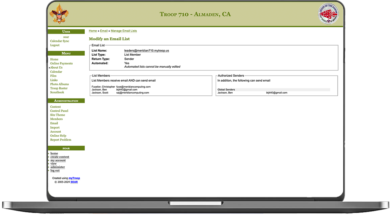Screen dimensions: 391x216
Task: Open the administer link
Action: pos(57,167)
